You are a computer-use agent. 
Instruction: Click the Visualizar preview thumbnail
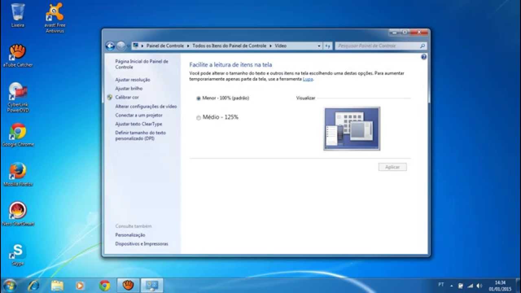coord(352,129)
